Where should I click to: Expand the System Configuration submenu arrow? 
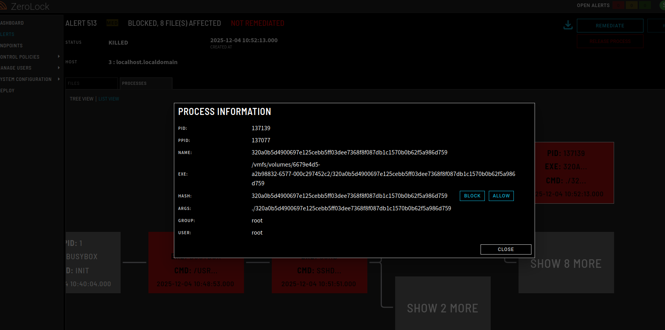click(59, 79)
